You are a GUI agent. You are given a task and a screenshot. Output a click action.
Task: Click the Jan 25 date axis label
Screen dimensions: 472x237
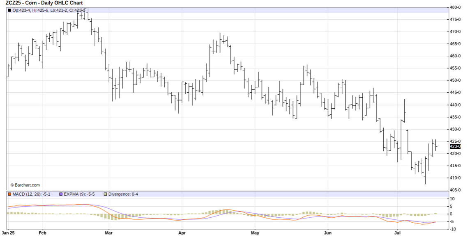click(8, 233)
